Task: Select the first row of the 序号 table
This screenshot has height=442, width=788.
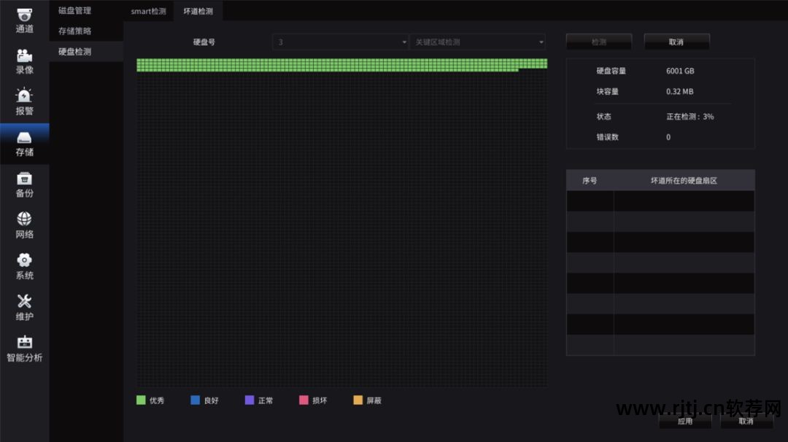Action: click(660, 201)
